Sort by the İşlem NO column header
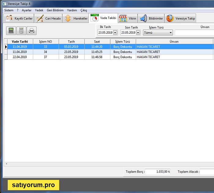 tap(46, 42)
